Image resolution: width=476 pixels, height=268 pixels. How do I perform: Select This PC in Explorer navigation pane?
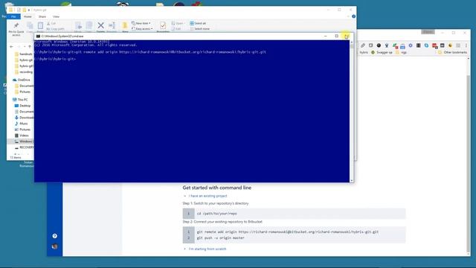[20, 100]
